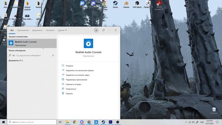Click Удалить to uninstall the app
The width and height of the screenshot is (222, 125).
[x=69, y=93]
